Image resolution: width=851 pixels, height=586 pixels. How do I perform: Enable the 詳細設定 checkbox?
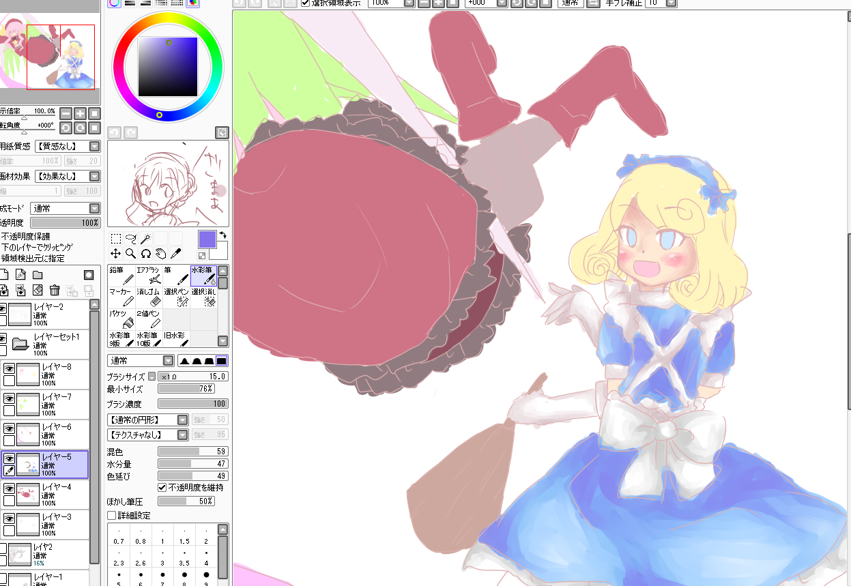(112, 516)
